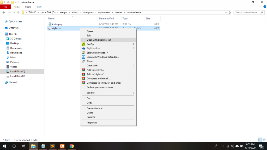Select Local Disk (D:) in navigation pane
Screen dimensions: 267x150
click(x=17, y=76)
